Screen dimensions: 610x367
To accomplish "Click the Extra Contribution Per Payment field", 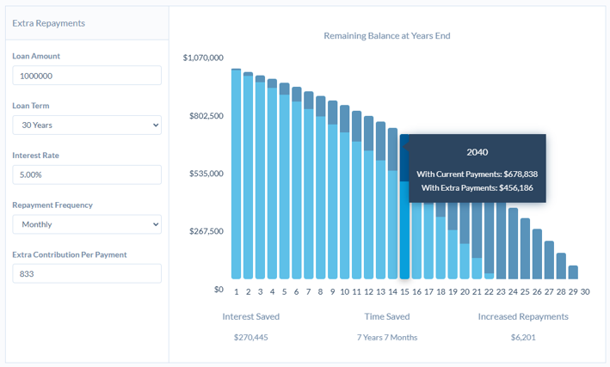I will point(87,273).
